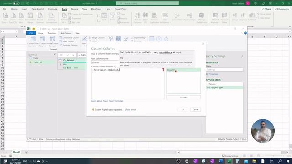Click Undo icon in Excel title bar
Viewport: 292px width, 164px height.
click(x=28, y=3)
